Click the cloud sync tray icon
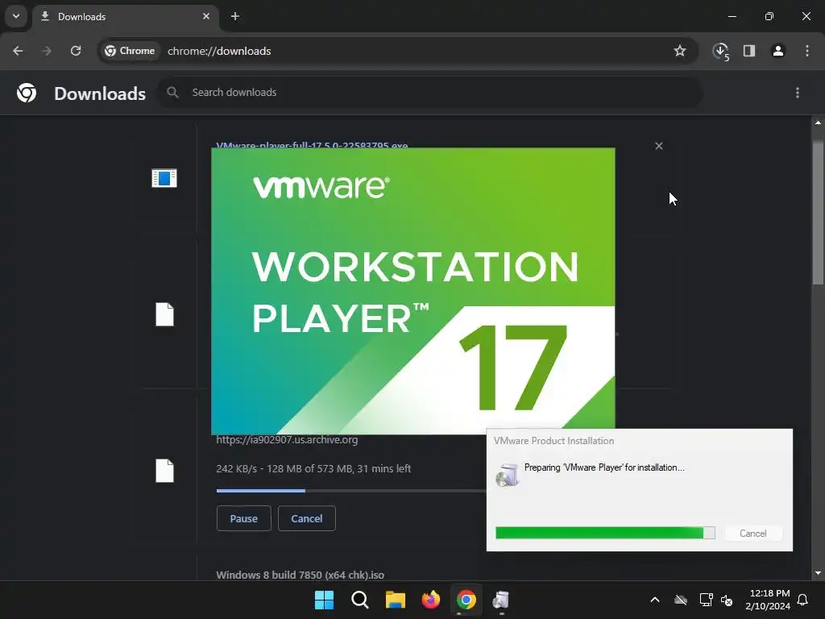This screenshot has width=825, height=619. pos(681,600)
